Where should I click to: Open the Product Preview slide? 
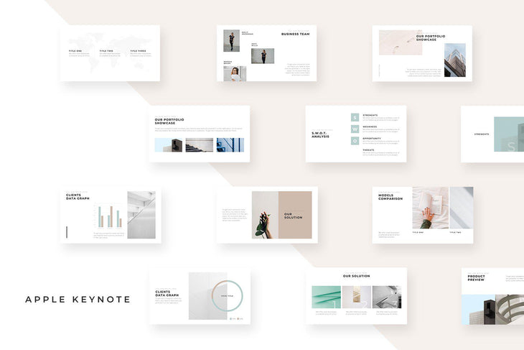tap(492, 297)
